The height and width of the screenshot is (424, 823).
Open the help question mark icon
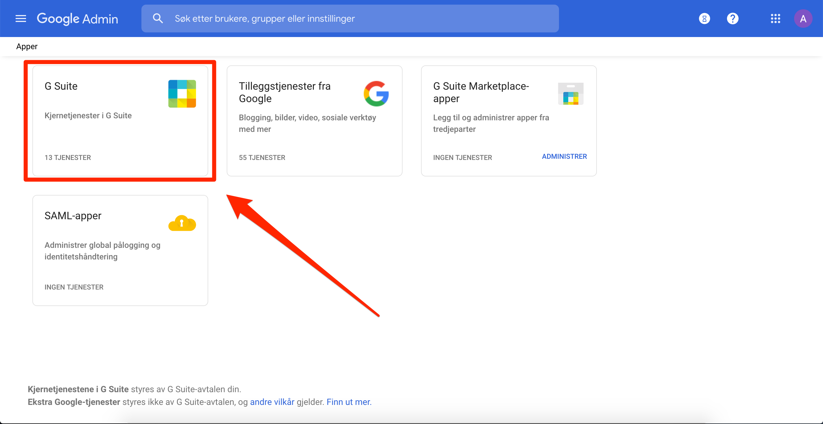point(732,19)
